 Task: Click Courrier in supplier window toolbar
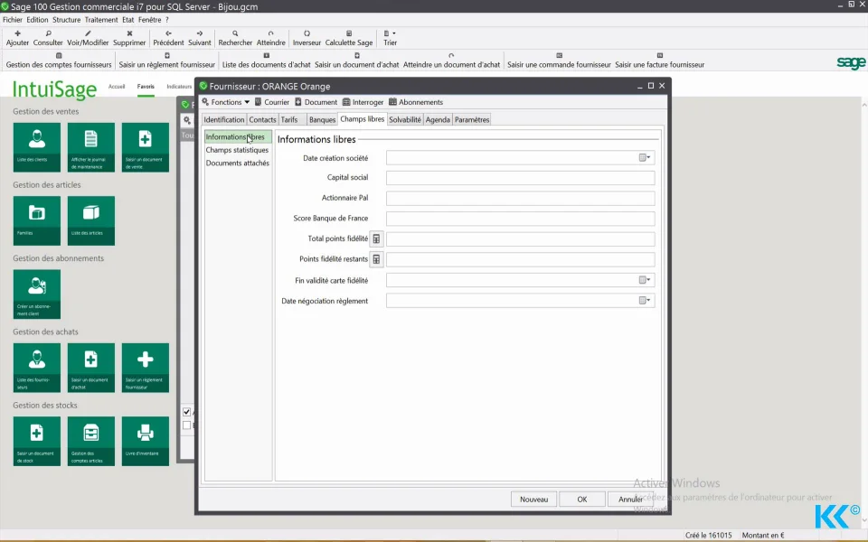click(272, 102)
